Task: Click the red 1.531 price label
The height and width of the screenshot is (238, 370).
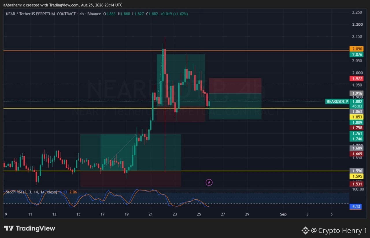Action: (356, 184)
